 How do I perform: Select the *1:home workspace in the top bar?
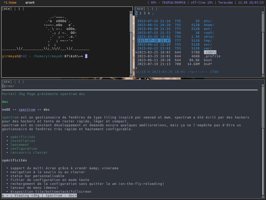tap(10, 3)
